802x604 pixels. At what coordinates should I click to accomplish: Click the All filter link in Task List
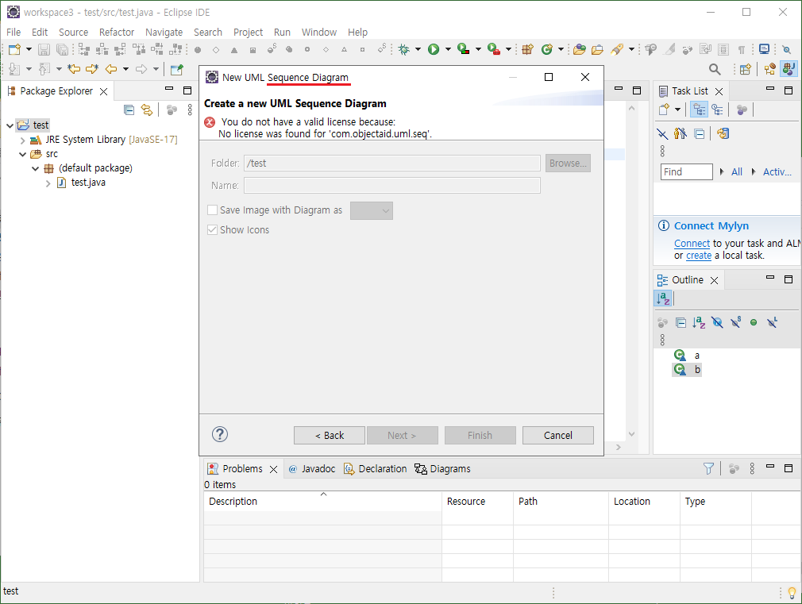pos(737,172)
